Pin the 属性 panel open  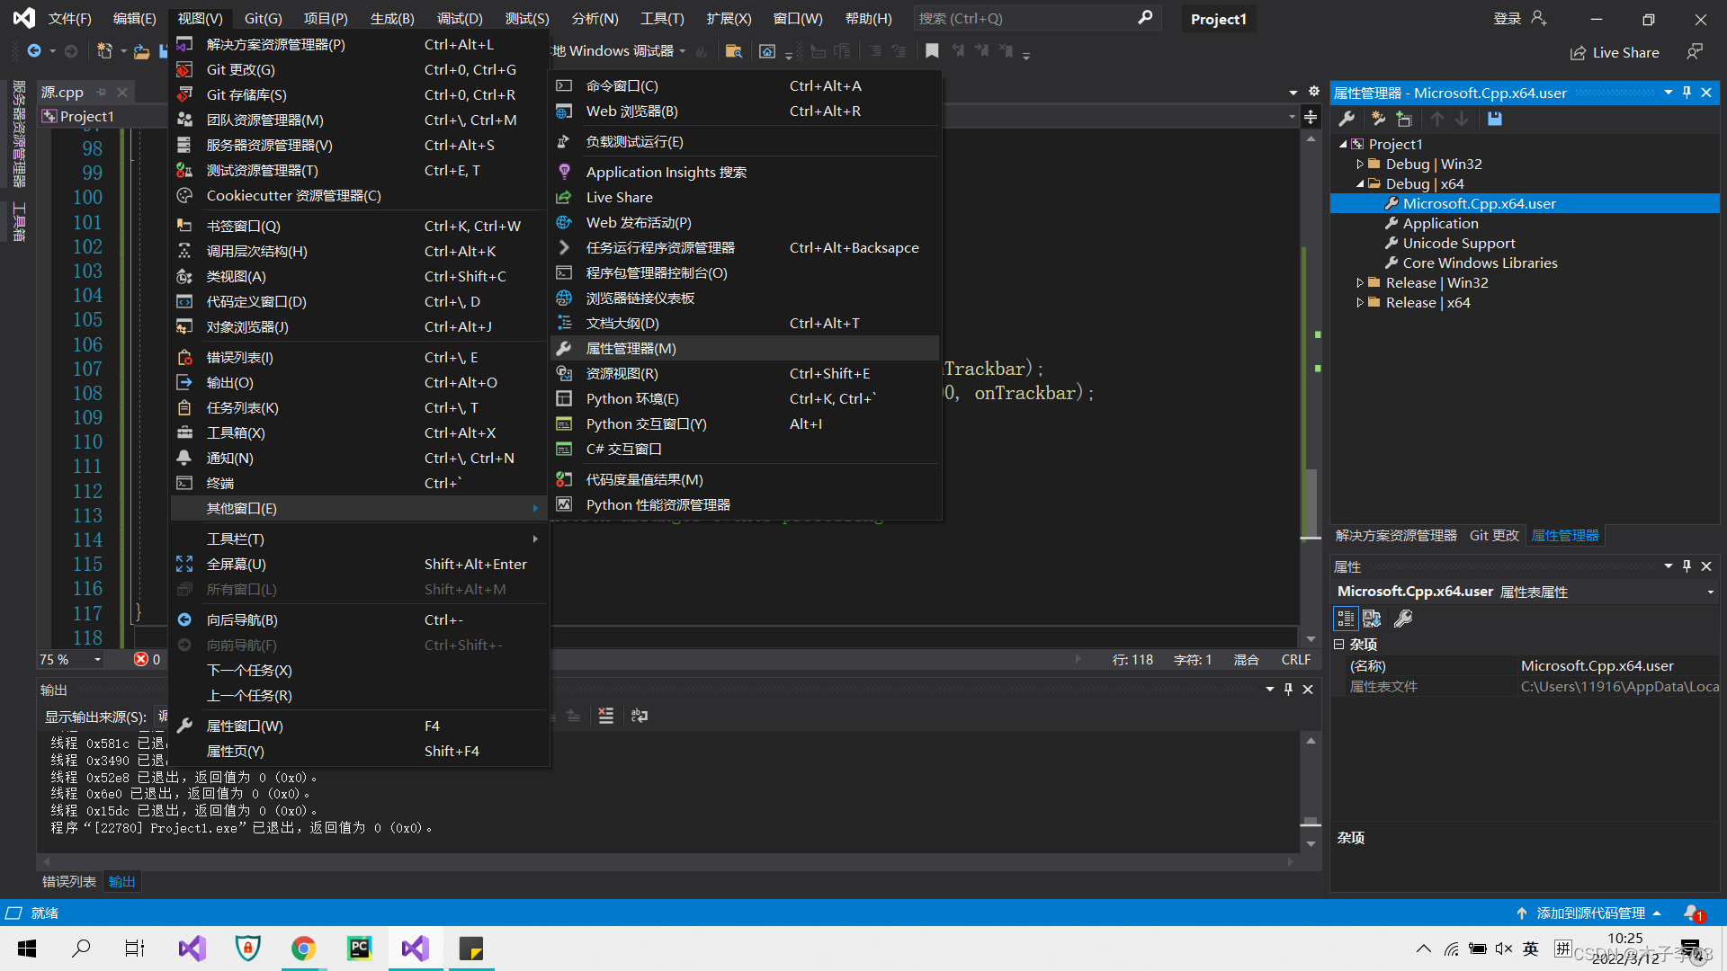1687,566
